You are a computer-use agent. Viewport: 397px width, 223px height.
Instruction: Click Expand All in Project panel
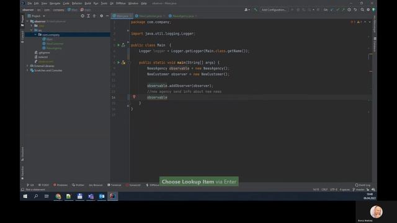pyautogui.click(x=88, y=16)
